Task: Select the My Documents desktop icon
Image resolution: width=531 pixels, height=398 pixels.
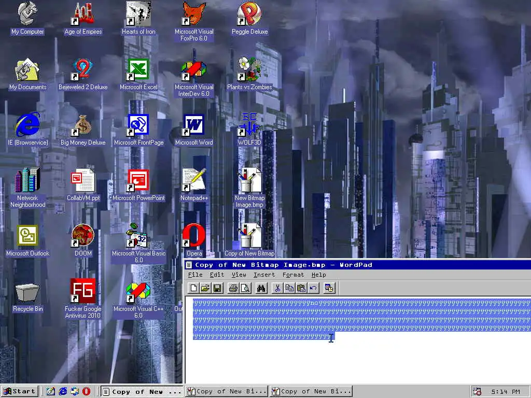Action: point(27,74)
